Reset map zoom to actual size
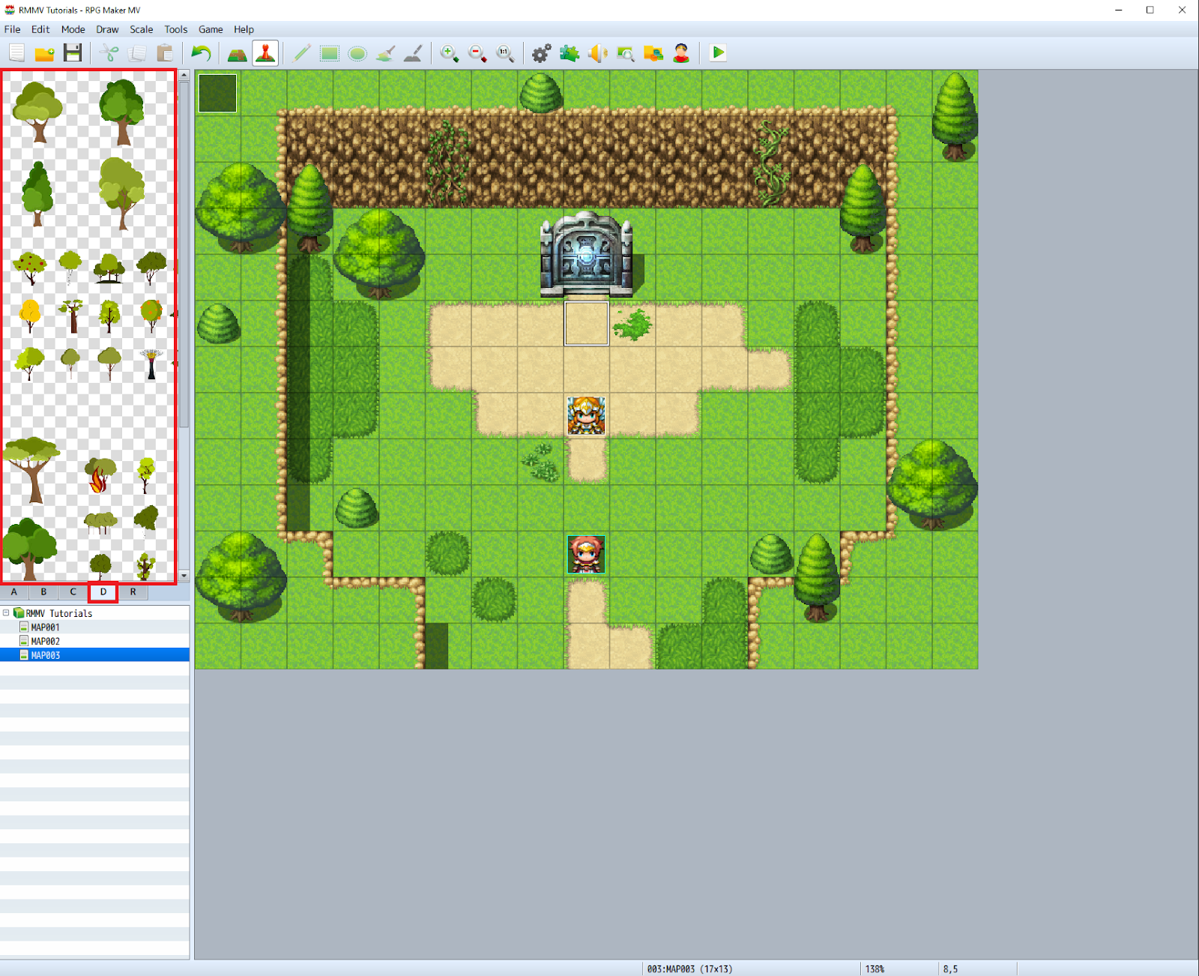Image resolution: width=1199 pixels, height=976 pixels. (x=505, y=53)
